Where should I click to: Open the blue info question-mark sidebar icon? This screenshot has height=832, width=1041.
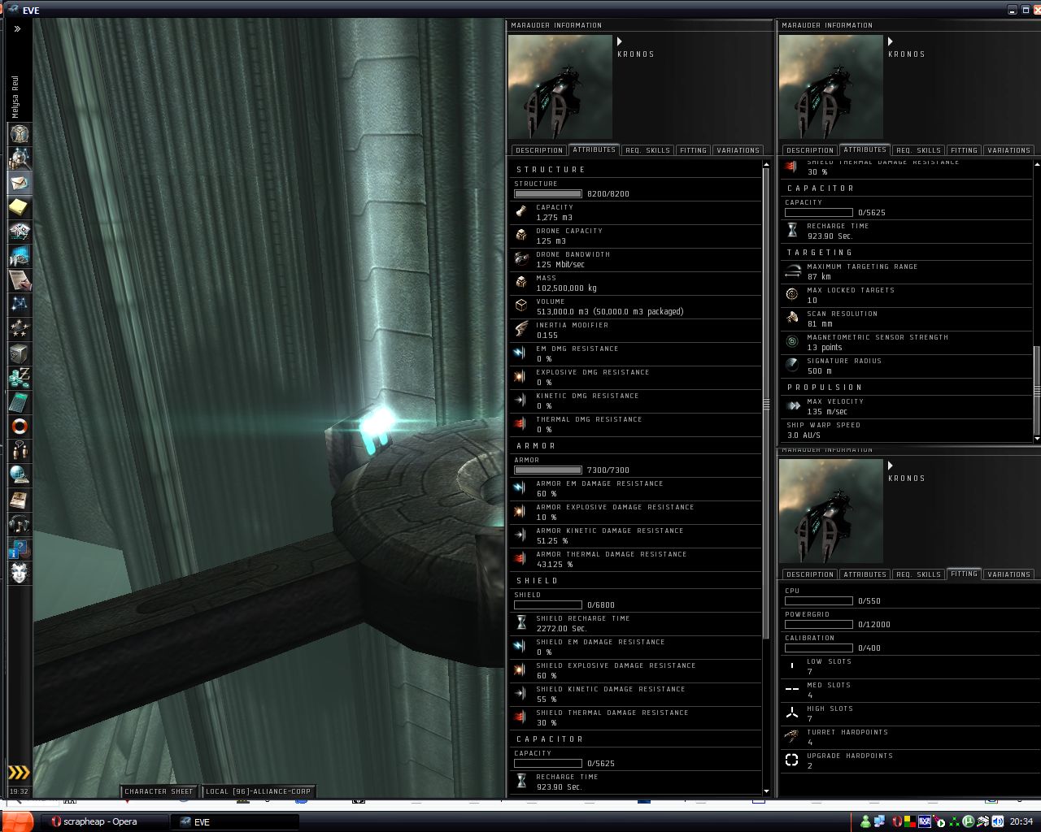click(x=20, y=548)
